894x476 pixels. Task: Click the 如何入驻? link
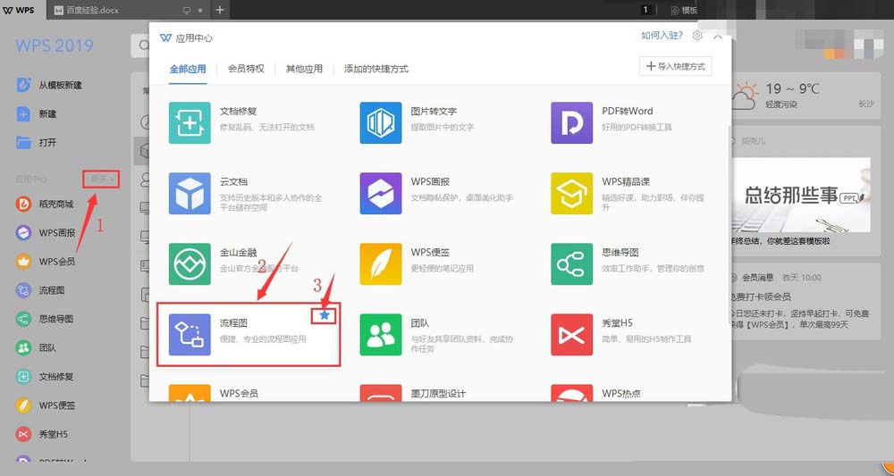click(662, 36)
